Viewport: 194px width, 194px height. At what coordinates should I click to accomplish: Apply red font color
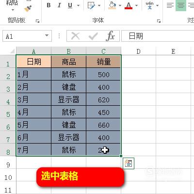point(129,5)
